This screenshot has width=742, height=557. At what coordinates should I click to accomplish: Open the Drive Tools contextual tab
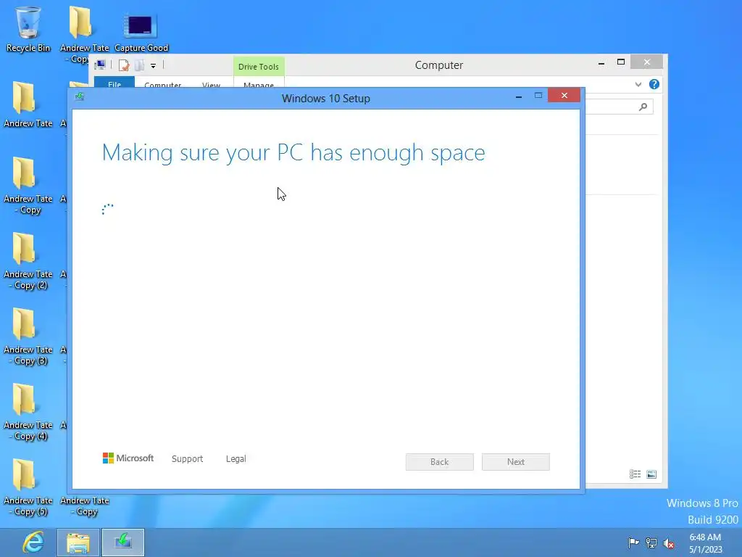(x=259, y=67)
